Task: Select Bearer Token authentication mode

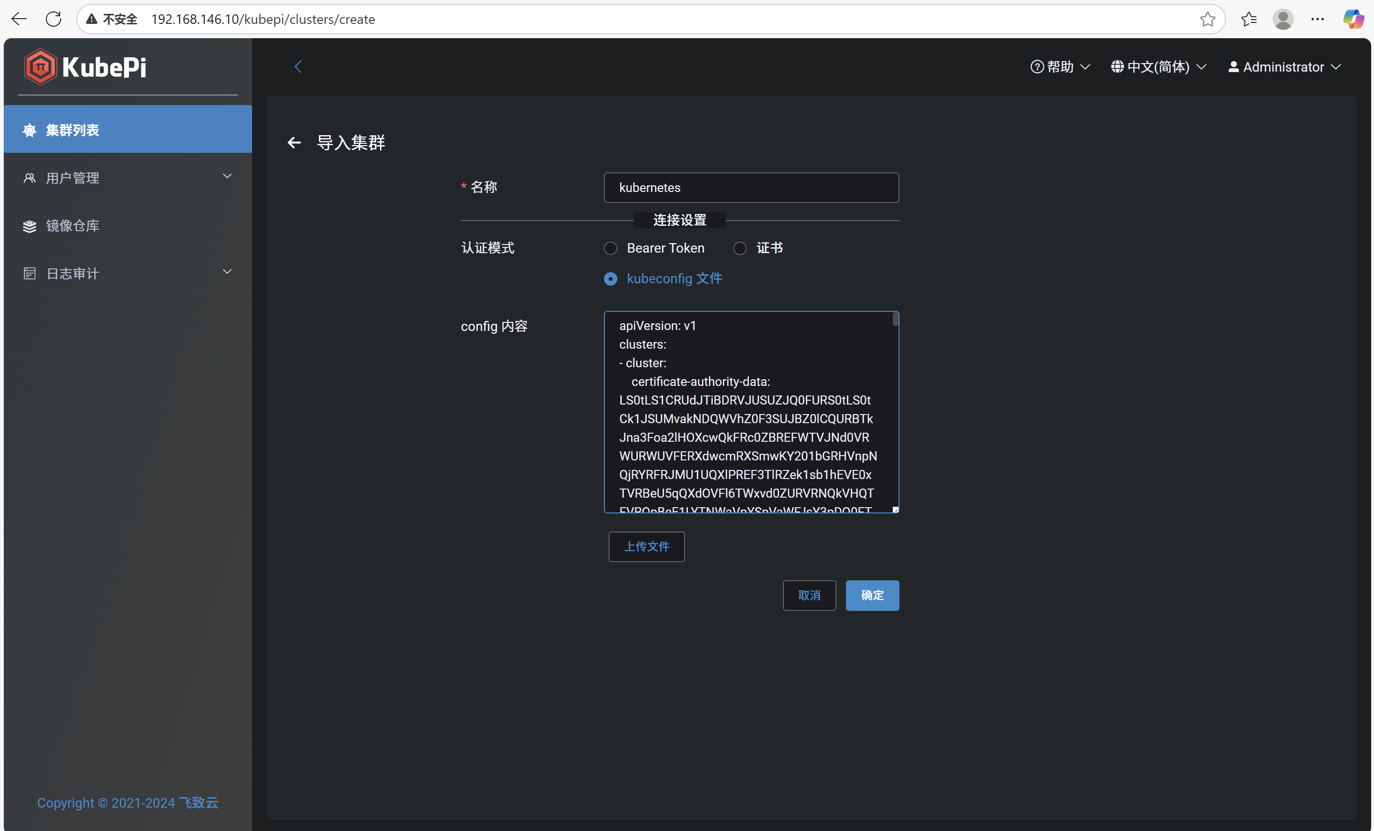Action: (611, 248)
